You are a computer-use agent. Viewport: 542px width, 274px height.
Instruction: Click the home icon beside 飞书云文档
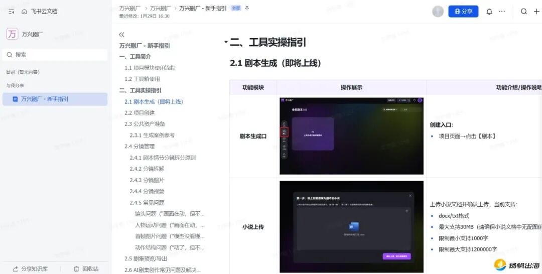click(x=24, y=11)
